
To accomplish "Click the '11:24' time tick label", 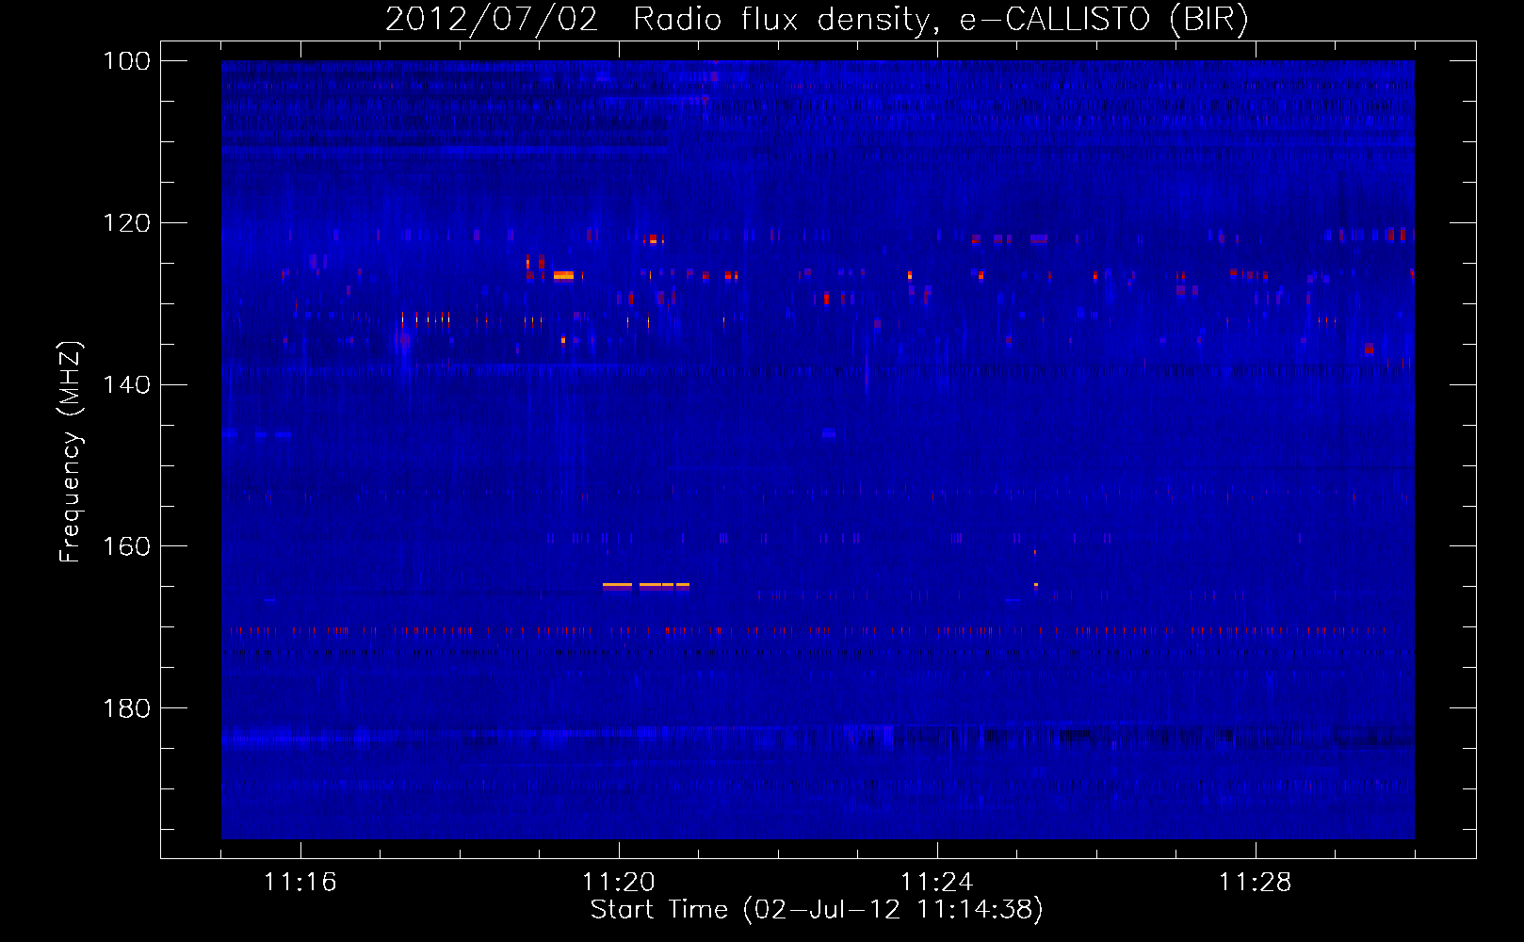I will [x=937, y=883].
